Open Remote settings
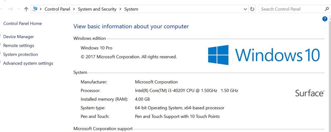The image size is (331, 132). (18, 46)
